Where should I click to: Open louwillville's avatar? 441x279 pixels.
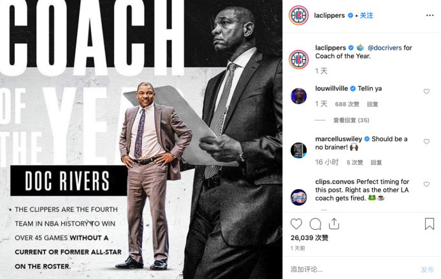299,96
